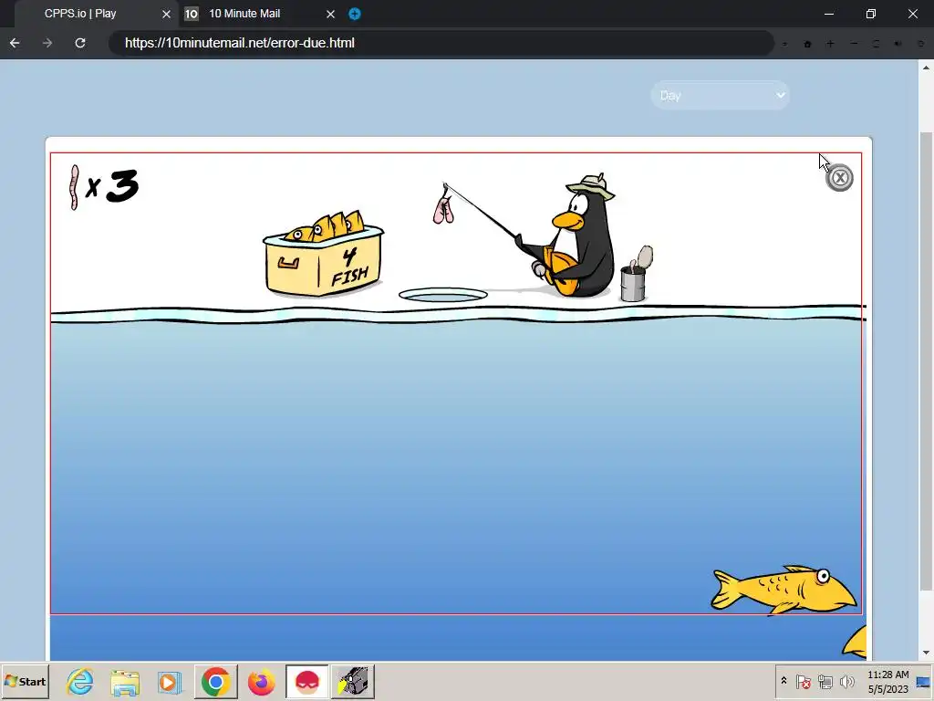This screenshot has width=934, height=701.
Task: Reload the current page
Action: pos(80,43)
